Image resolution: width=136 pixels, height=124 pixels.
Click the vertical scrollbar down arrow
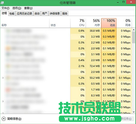point(134,112)
